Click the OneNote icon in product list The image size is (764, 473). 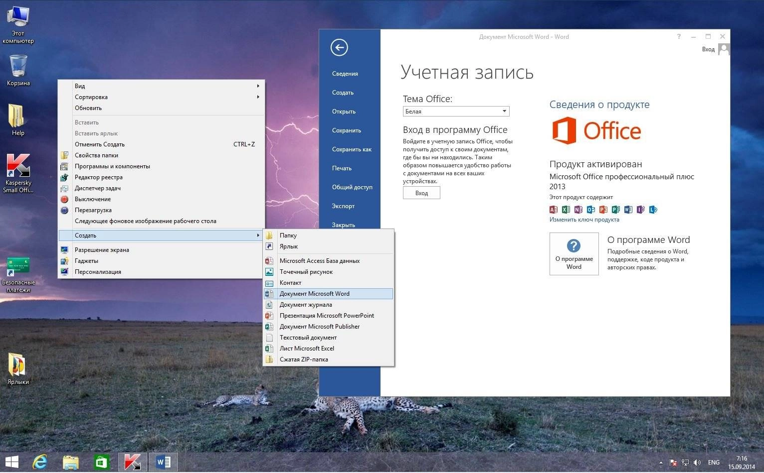[578, 210]
